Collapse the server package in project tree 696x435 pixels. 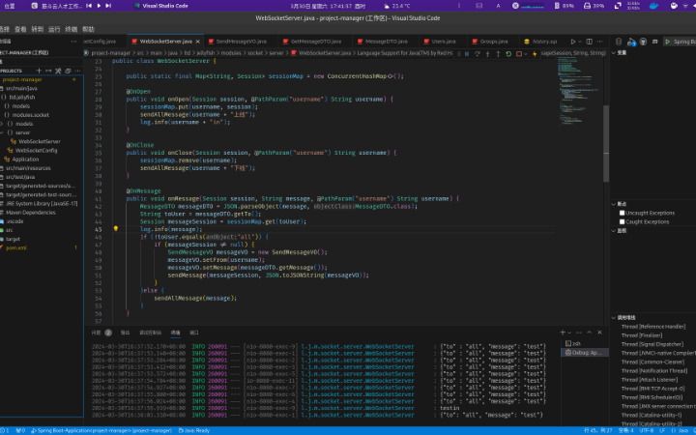(2, 132)
